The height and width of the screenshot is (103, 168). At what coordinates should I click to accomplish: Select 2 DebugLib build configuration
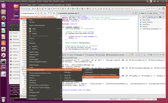coord(100,72)
